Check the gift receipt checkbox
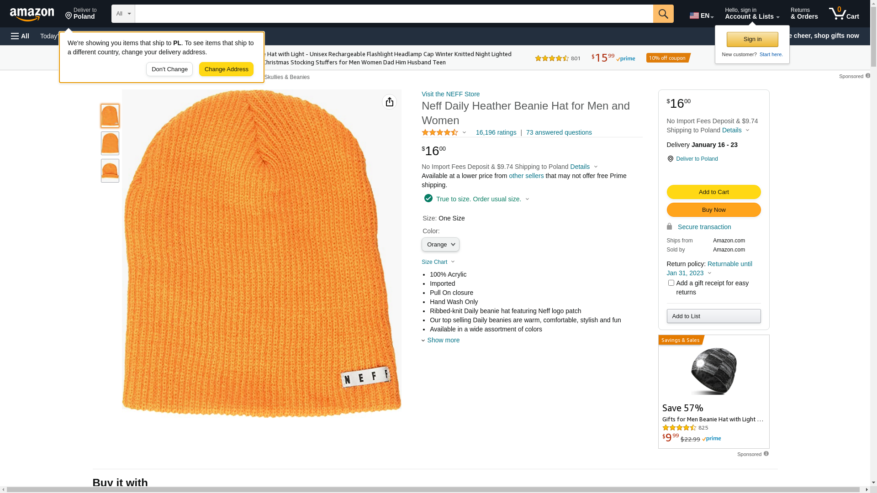The width and height of the screenshot is (877, 493). coord(671,283)
